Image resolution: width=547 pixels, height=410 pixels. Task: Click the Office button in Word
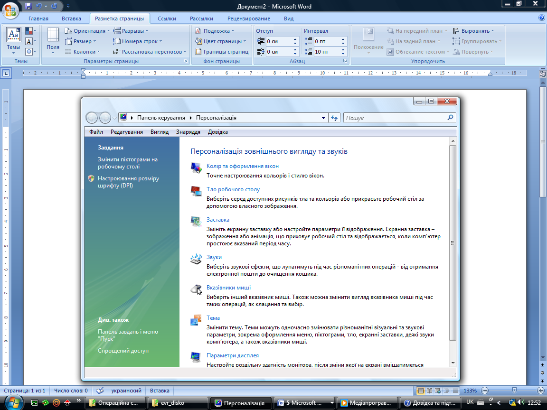point(10,9)
